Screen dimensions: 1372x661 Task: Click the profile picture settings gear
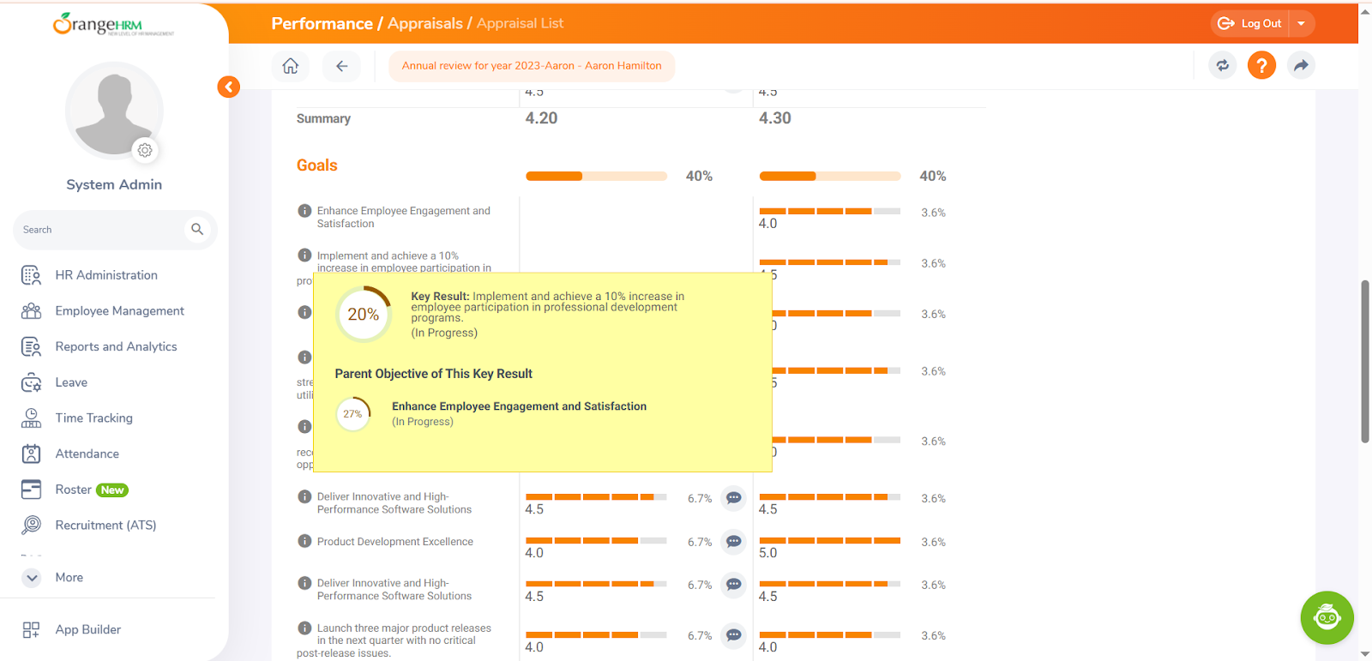coord(145,150)
